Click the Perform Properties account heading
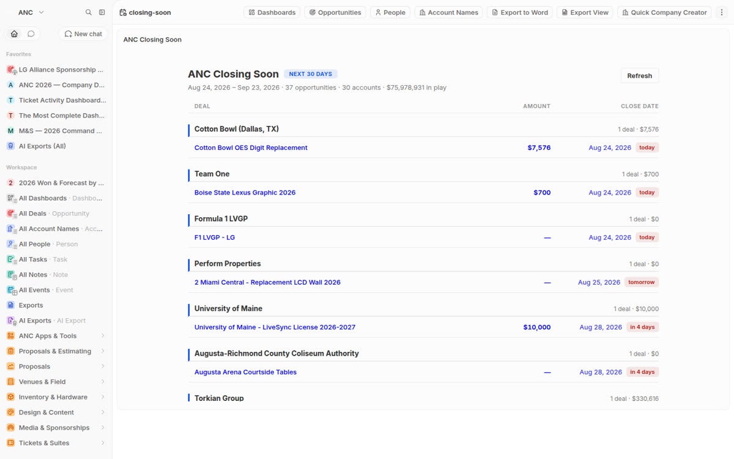734x459 pixels. 228,264
